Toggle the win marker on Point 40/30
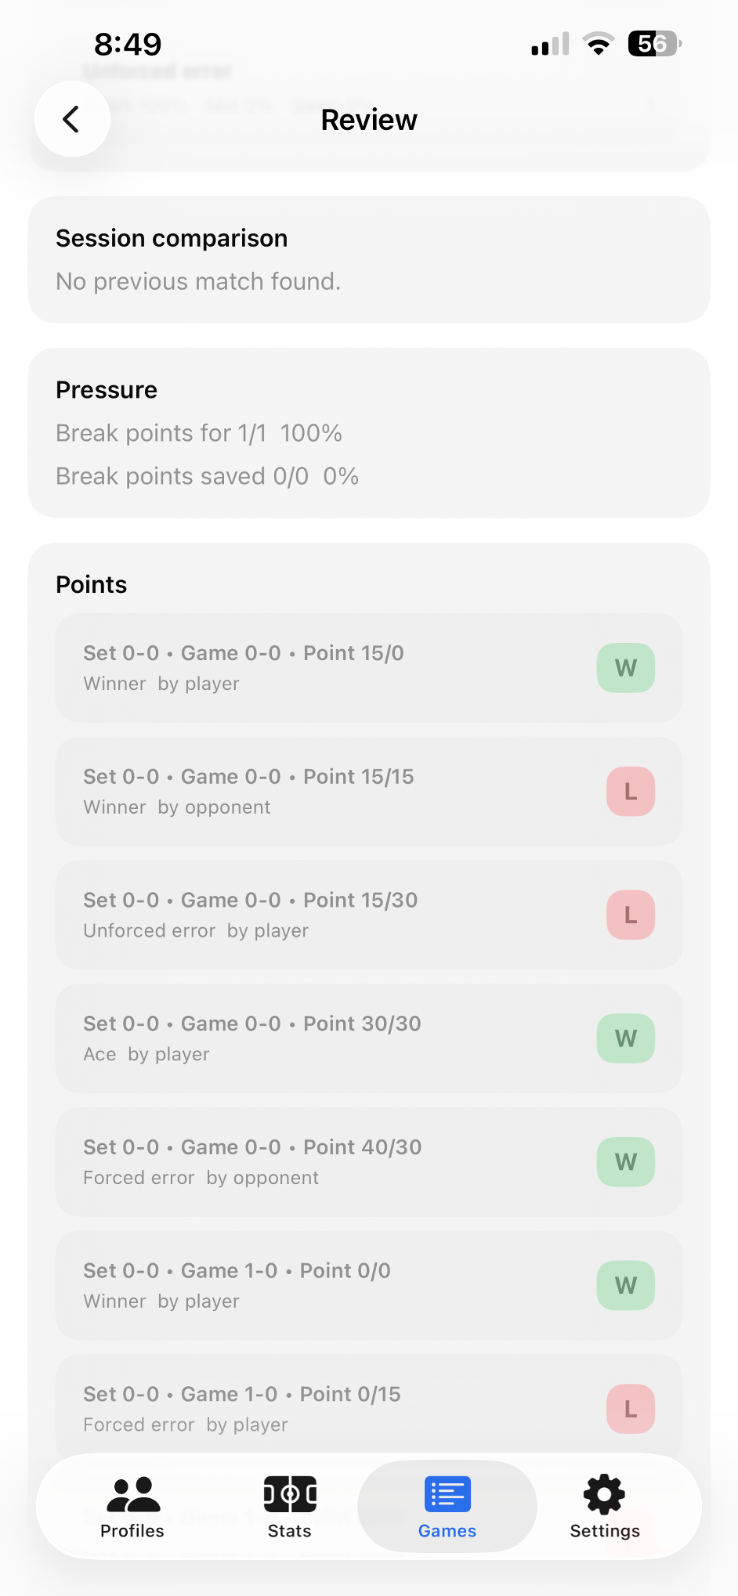738x1596 pixels. coord(624,1162)
